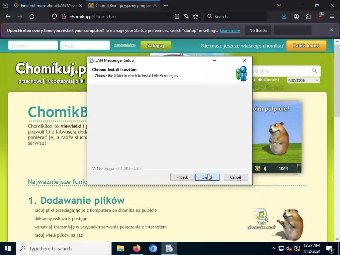The width and height of the screenshot is (340, 255).
Task: Click No thanks in notification bar
Action: 258,31
